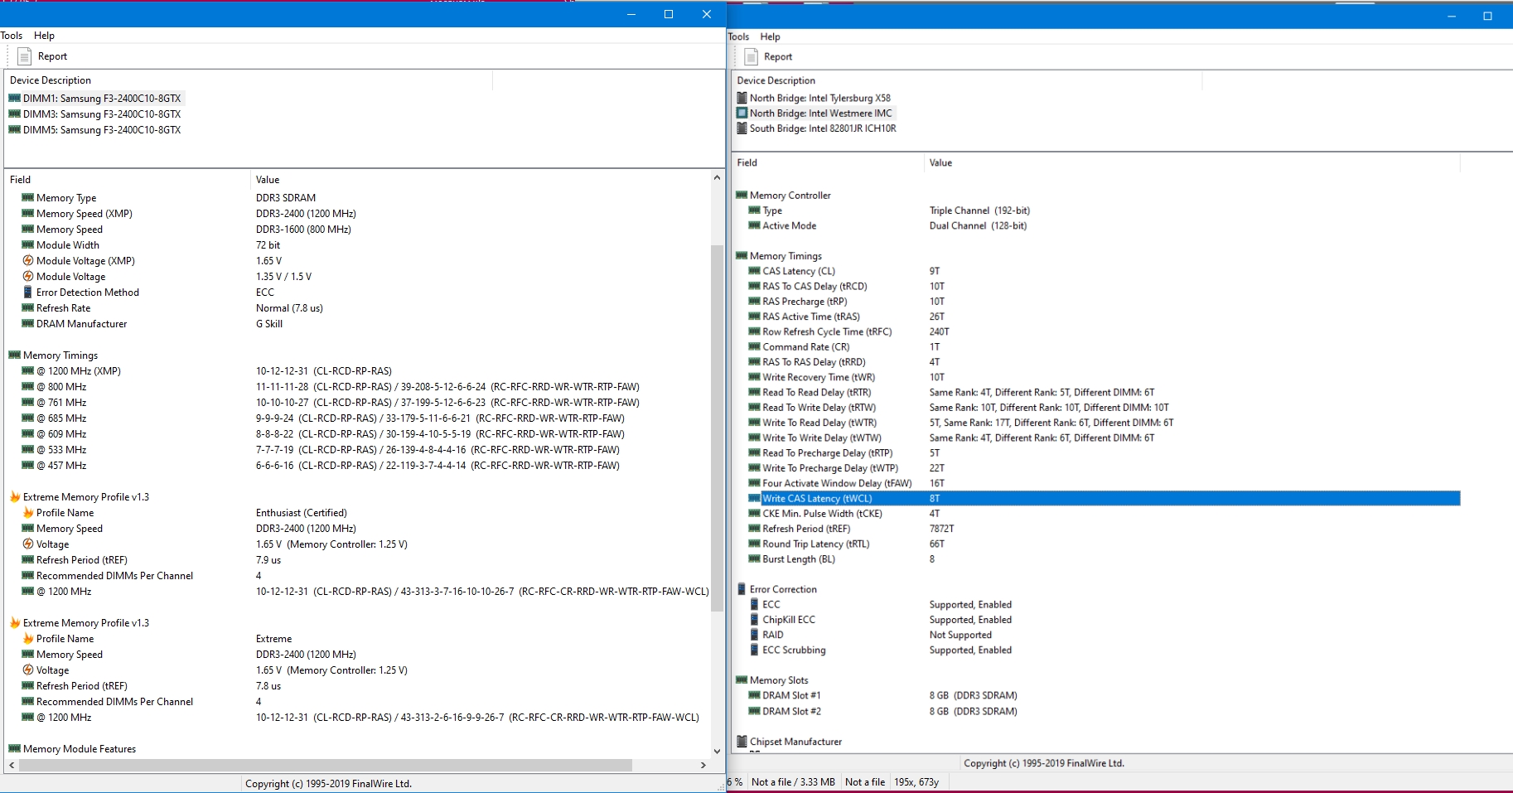Click Report button in left window

coord(42,56)
